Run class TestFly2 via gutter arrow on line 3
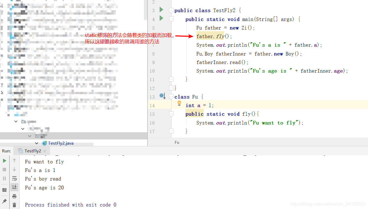Screen dimensions: 368x209 click(161, 10)
